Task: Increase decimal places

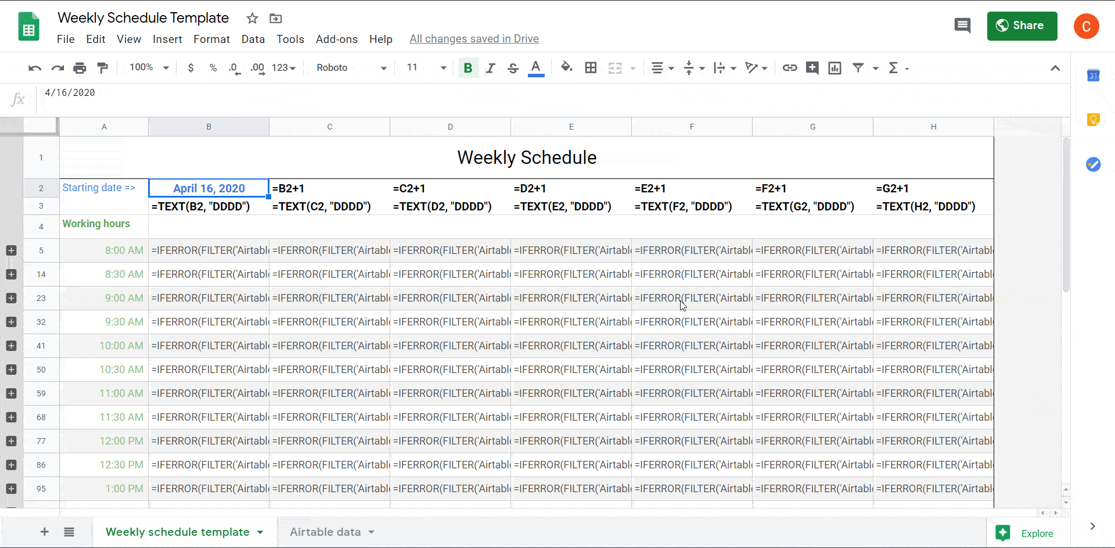Action: (x=257, y=69)
